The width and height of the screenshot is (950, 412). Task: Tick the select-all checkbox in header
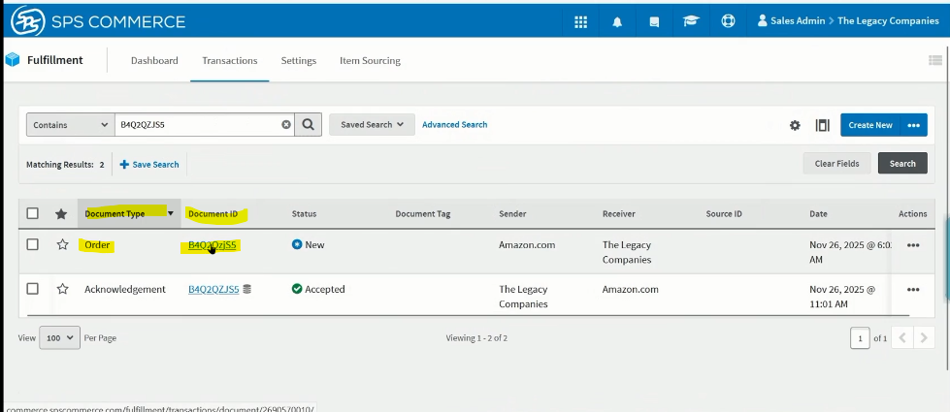[33, 213]
